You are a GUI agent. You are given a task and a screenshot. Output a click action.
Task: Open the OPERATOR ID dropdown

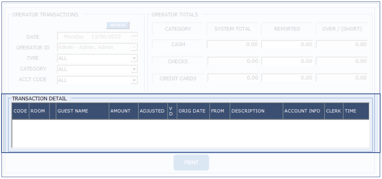[x=134, y=47]
